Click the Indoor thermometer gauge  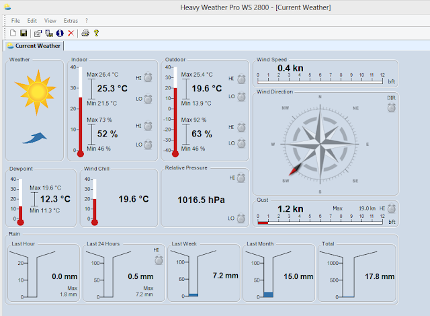pyautogui.click(x=81, y=112)
